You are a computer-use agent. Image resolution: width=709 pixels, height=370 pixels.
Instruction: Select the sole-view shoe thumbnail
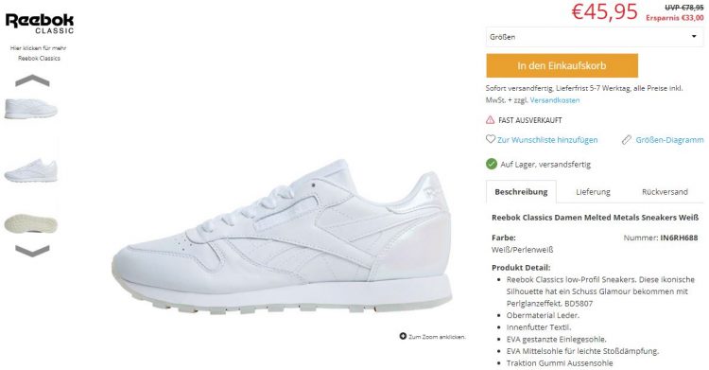click(x=31, y=223)
